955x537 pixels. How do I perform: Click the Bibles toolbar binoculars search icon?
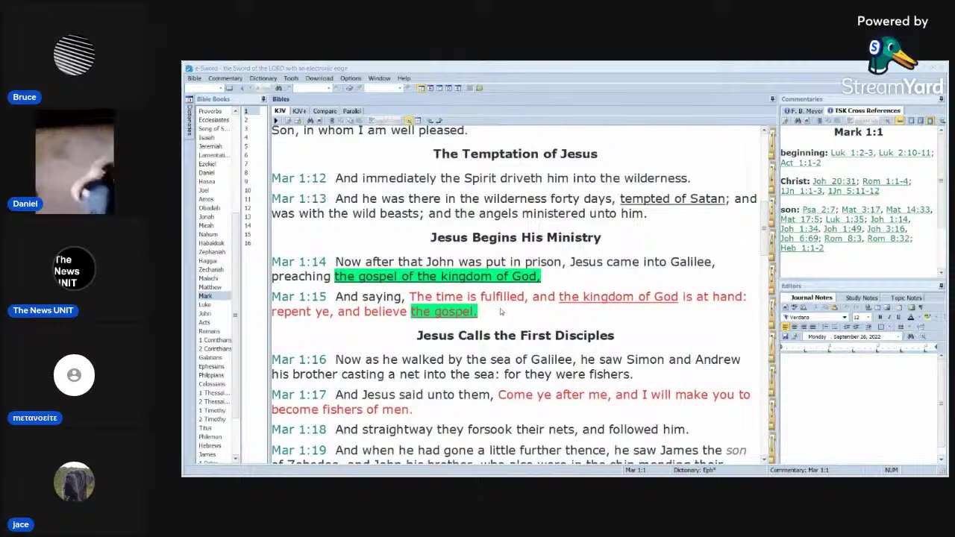tap(310, 120)
